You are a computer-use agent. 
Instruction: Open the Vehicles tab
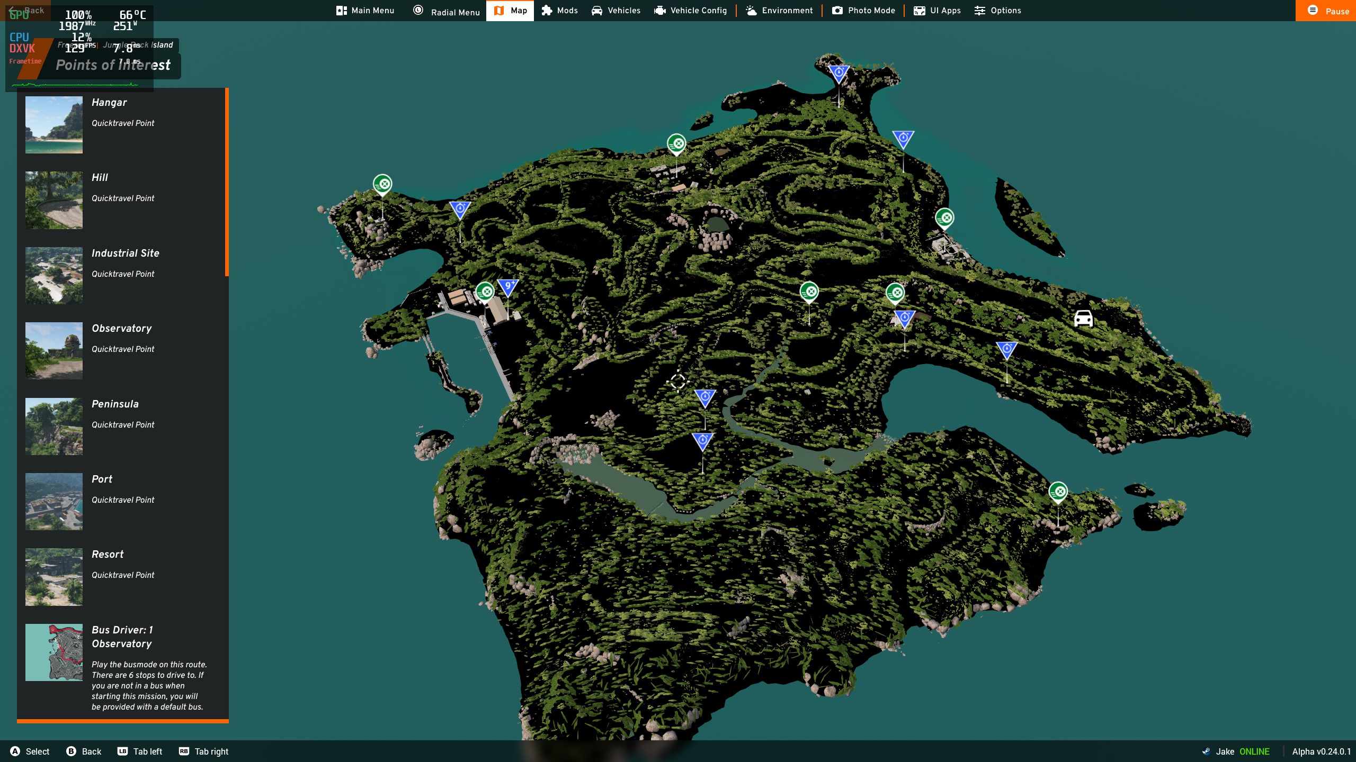tap(615, 11)
